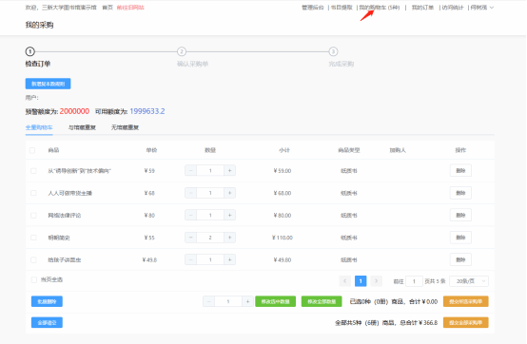This screenshot has height=344, width=527.
Task: Click plus on the ¥49.8 book row
Action: (230, 259)
